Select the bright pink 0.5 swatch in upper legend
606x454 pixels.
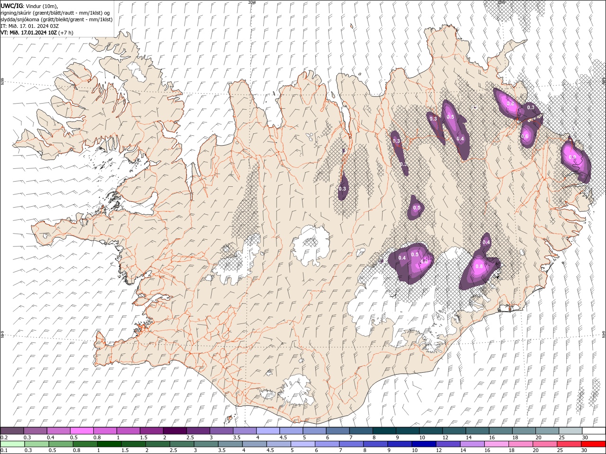click(82, 431)
